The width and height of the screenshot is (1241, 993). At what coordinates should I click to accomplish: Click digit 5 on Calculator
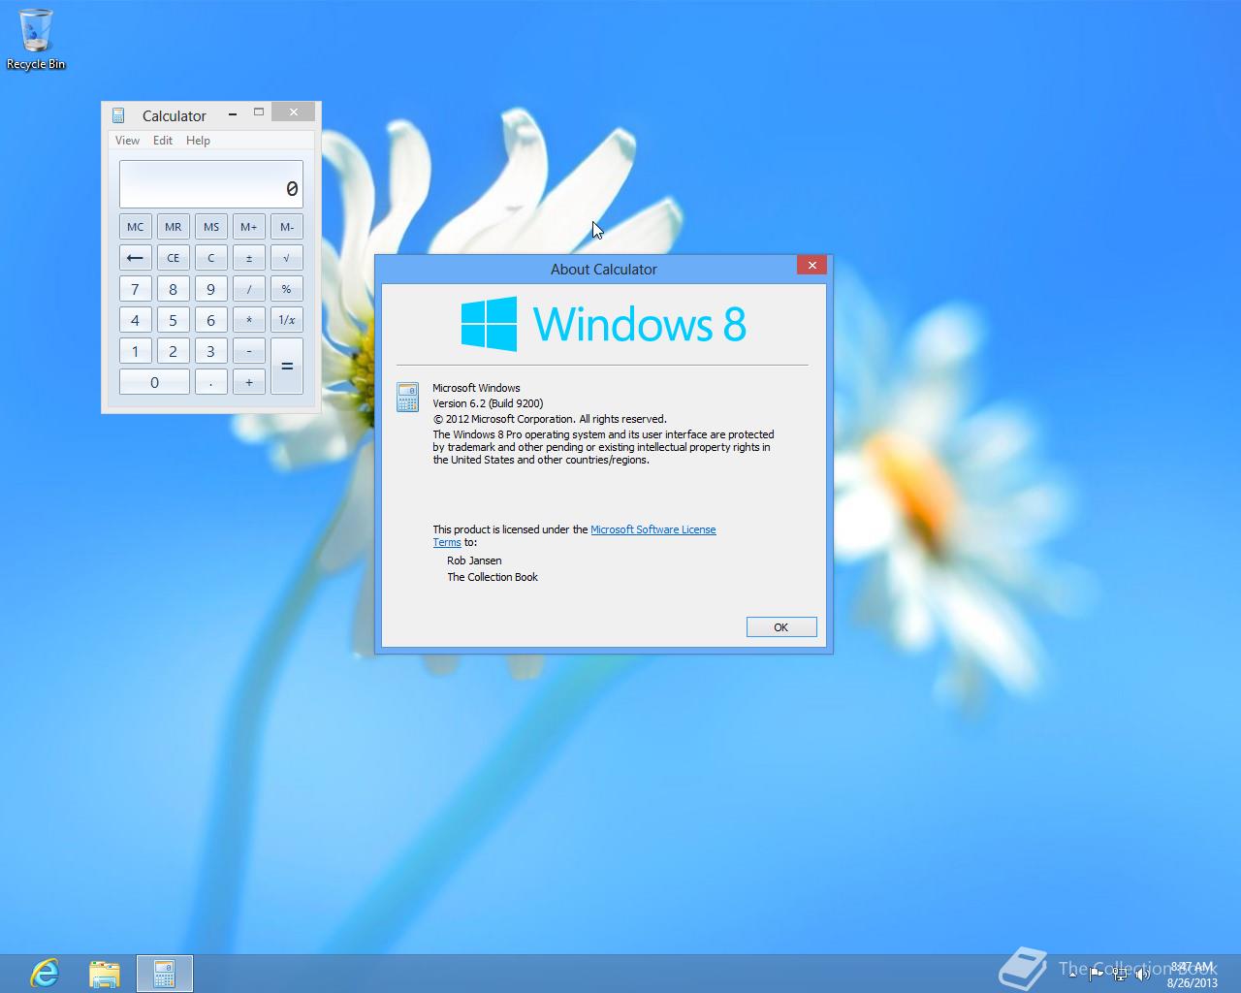coord(173,320)
